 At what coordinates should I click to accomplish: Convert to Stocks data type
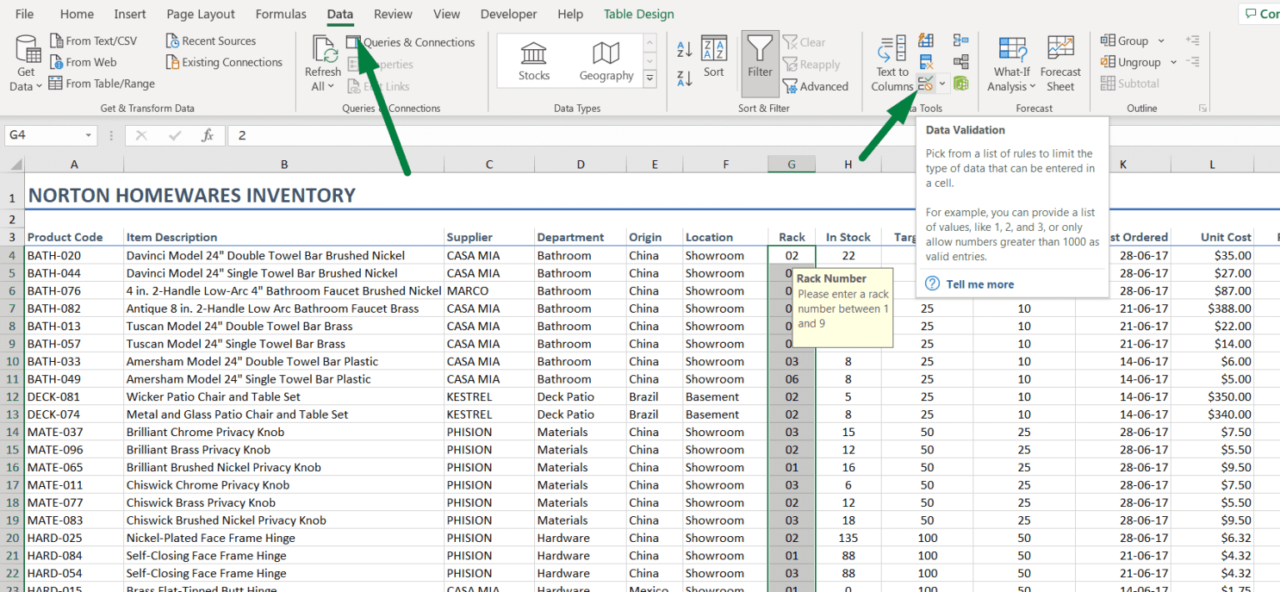pyautogui.click(x=534, y=61)
